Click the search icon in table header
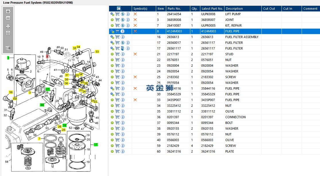This screenshot has height=176, width=320. 119,9
